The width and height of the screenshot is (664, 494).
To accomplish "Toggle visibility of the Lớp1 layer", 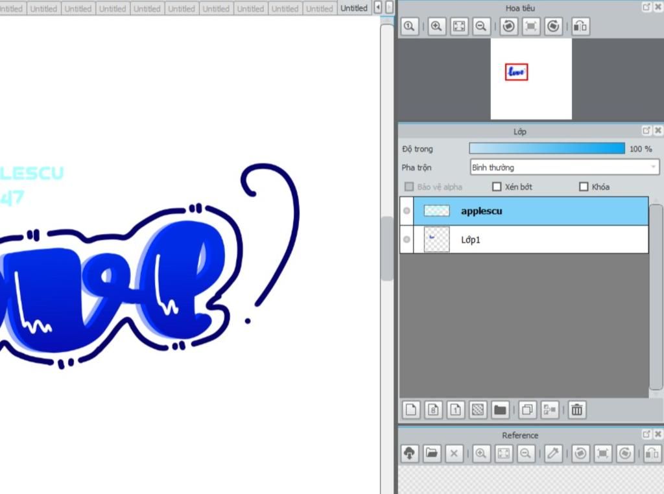I will coord(407,239).
